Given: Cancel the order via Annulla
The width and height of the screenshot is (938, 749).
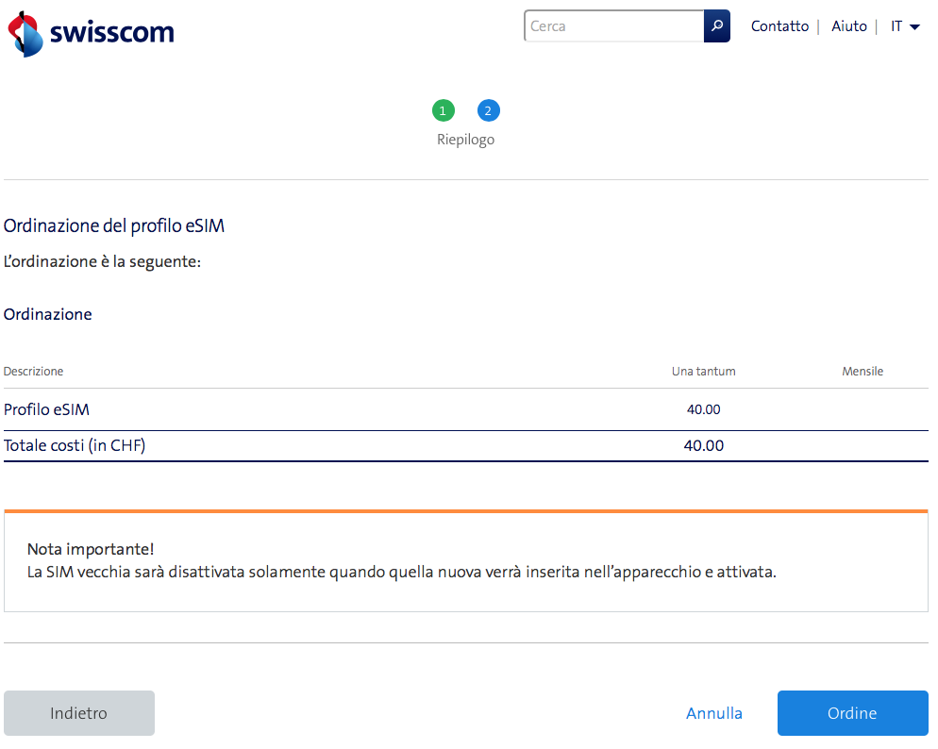Looking at the screenshot, I should pyautogui.click(x=714, y=713).
